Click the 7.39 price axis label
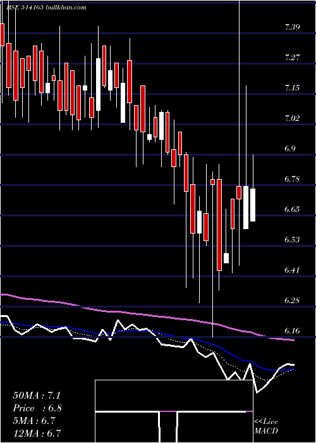The image size is (316, 443). (292, 27)
